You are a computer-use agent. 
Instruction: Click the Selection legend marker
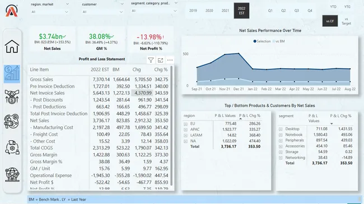point(255,41)
